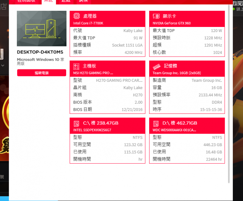The image size is (243, 201).
Task: Click the processor chip icon in 處理器 card
Action: [x=76, y=16]
